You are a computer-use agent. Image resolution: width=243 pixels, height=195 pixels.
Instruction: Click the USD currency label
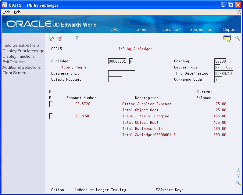pos(229,67)
